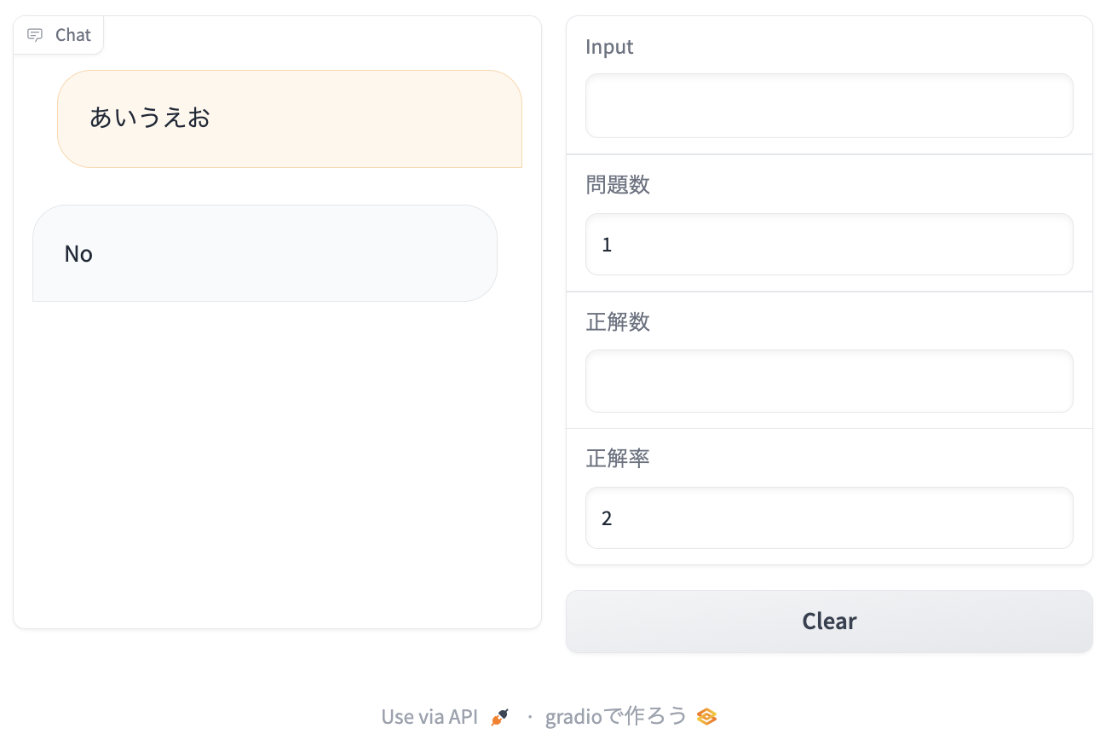1106x740 pixels.
Task: Click the 正解数 label
Action: [x=618, y=321]
